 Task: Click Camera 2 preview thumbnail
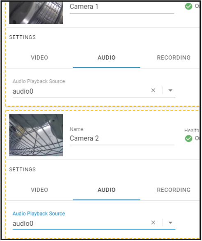tap(36, 135)
